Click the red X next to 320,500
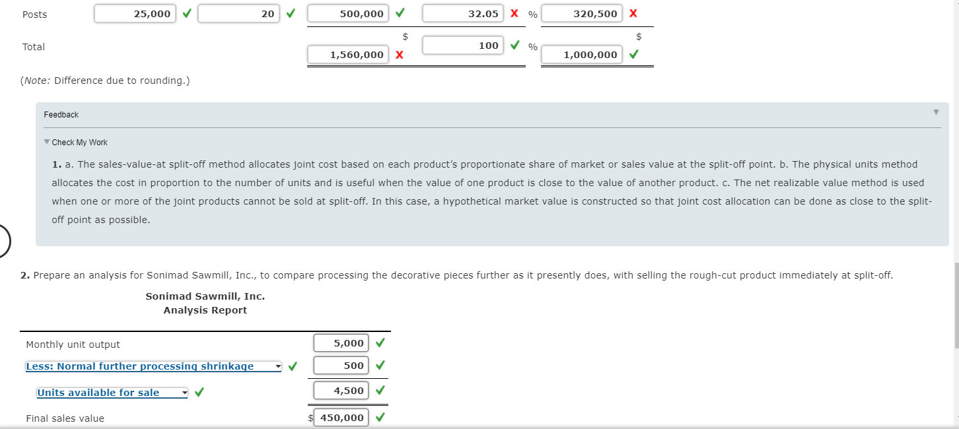Viewport: 959px width, 429px height. pos(633,13)
